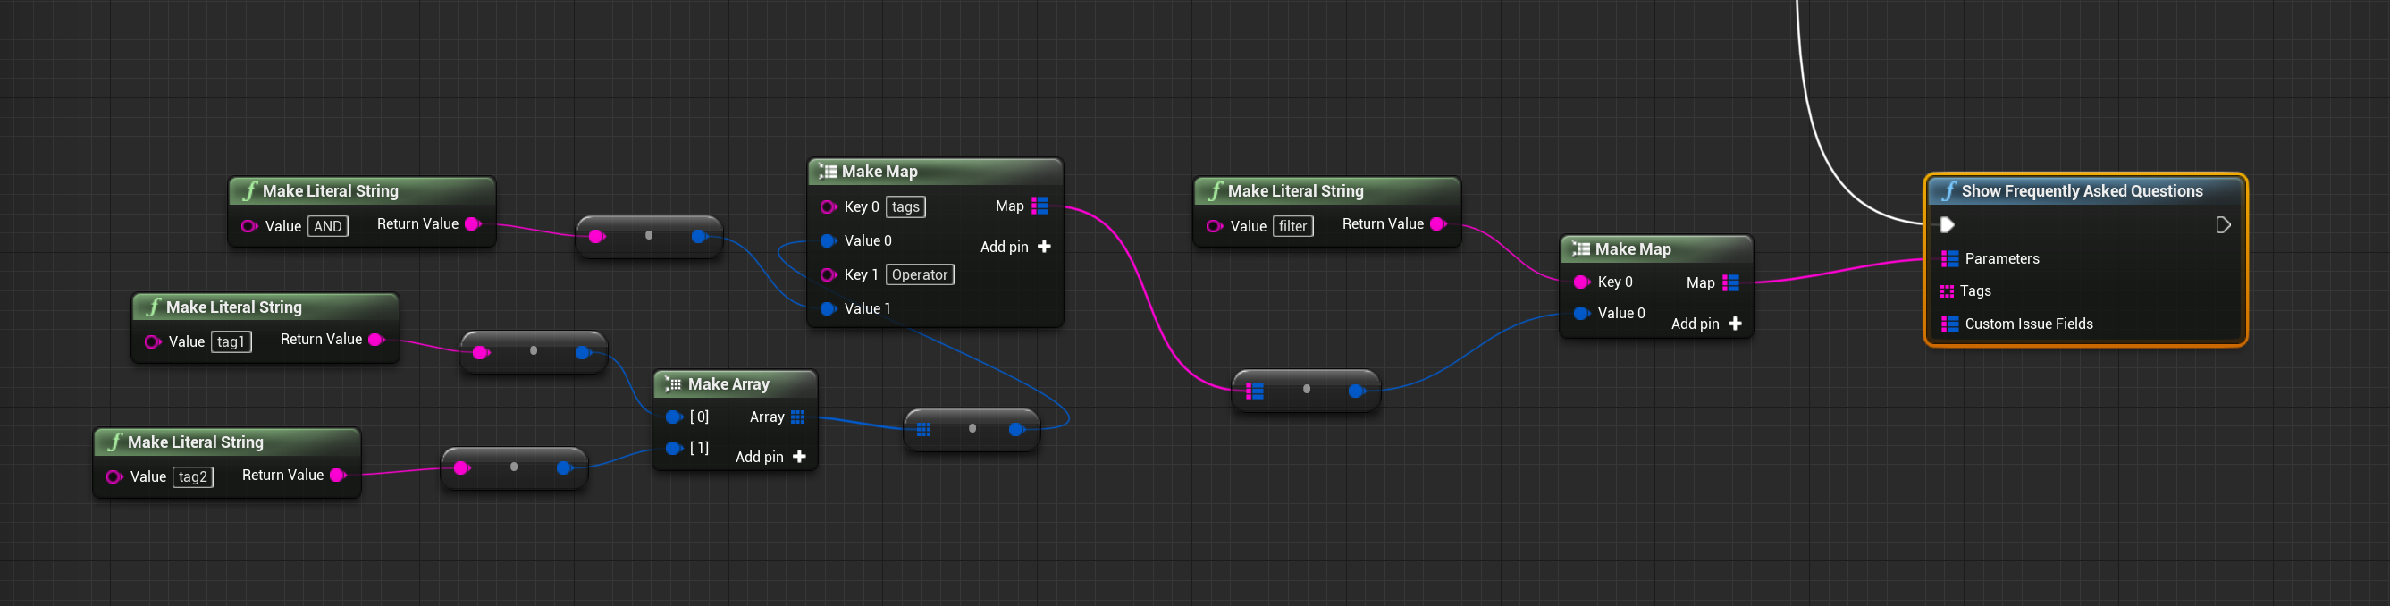The image size is (2390, 606).
Task: Click the Value 1 pin on Make Map
Action: (x=828, y=309)
